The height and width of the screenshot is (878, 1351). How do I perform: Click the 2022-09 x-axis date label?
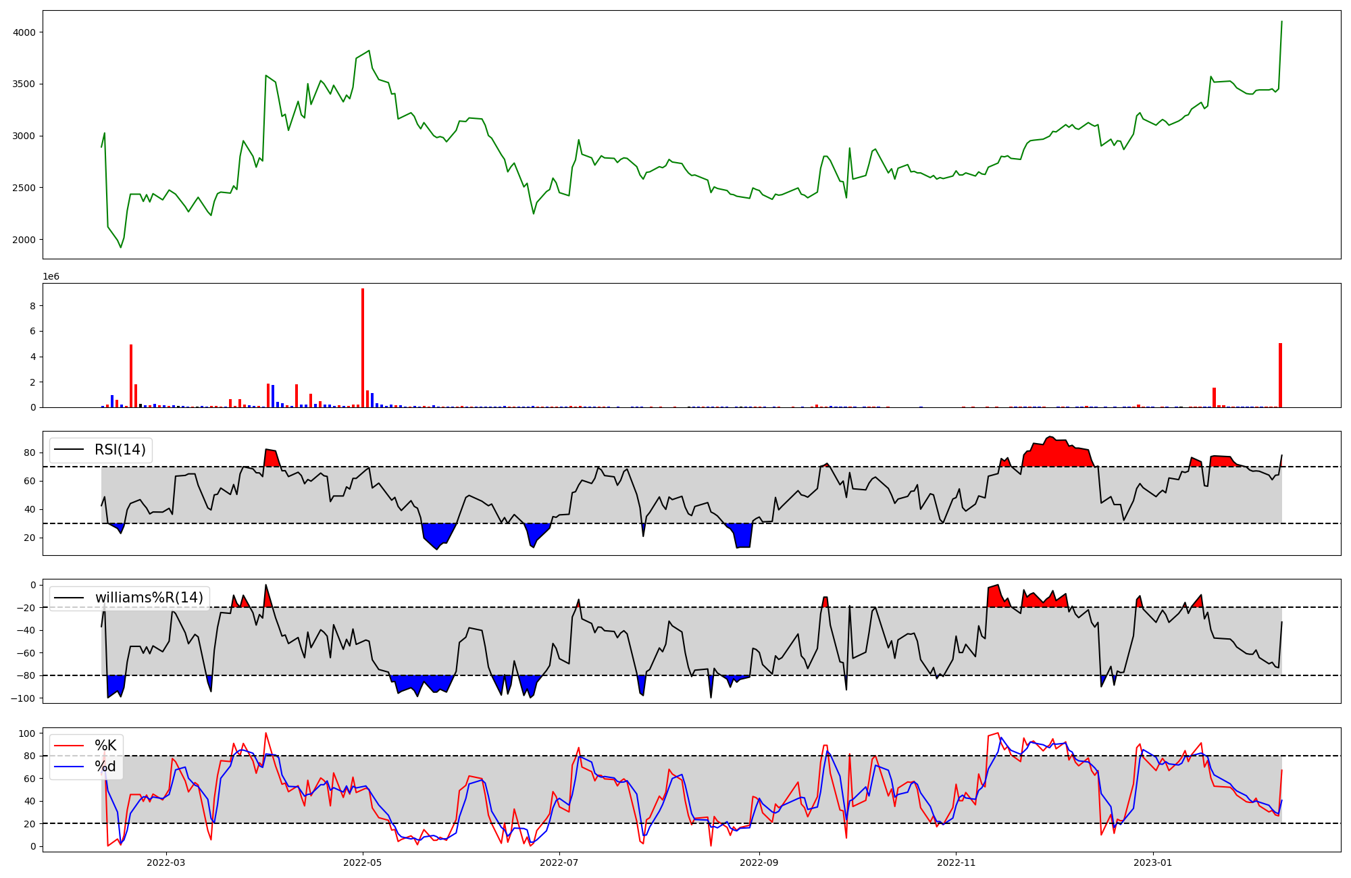coord(760,862)
